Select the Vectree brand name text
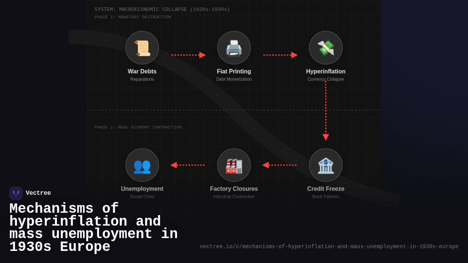The width and height of the screenshot is (468, 263). [39, 193]
